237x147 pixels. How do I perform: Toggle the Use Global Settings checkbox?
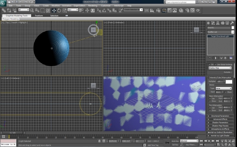click(215, 65)
